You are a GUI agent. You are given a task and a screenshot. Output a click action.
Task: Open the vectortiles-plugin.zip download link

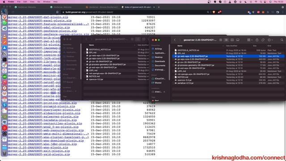click(x=45, y=123)
